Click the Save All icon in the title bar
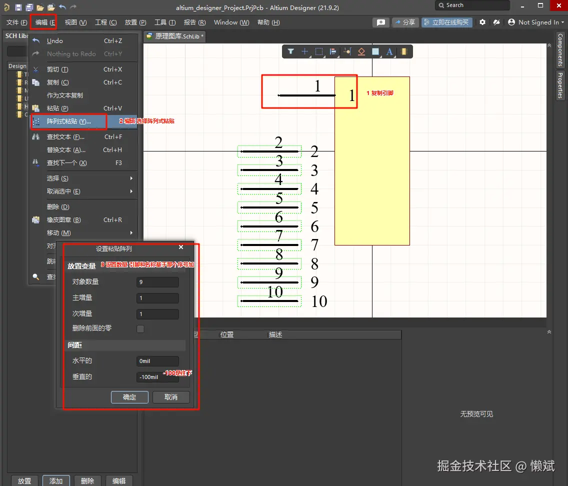 coord(29,7)
